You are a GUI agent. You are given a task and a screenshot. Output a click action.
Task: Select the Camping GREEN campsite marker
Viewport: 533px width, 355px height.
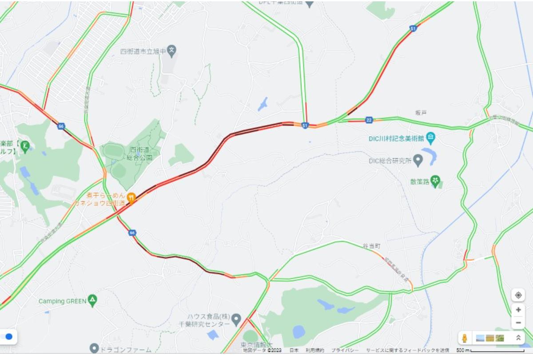(92, 300)
